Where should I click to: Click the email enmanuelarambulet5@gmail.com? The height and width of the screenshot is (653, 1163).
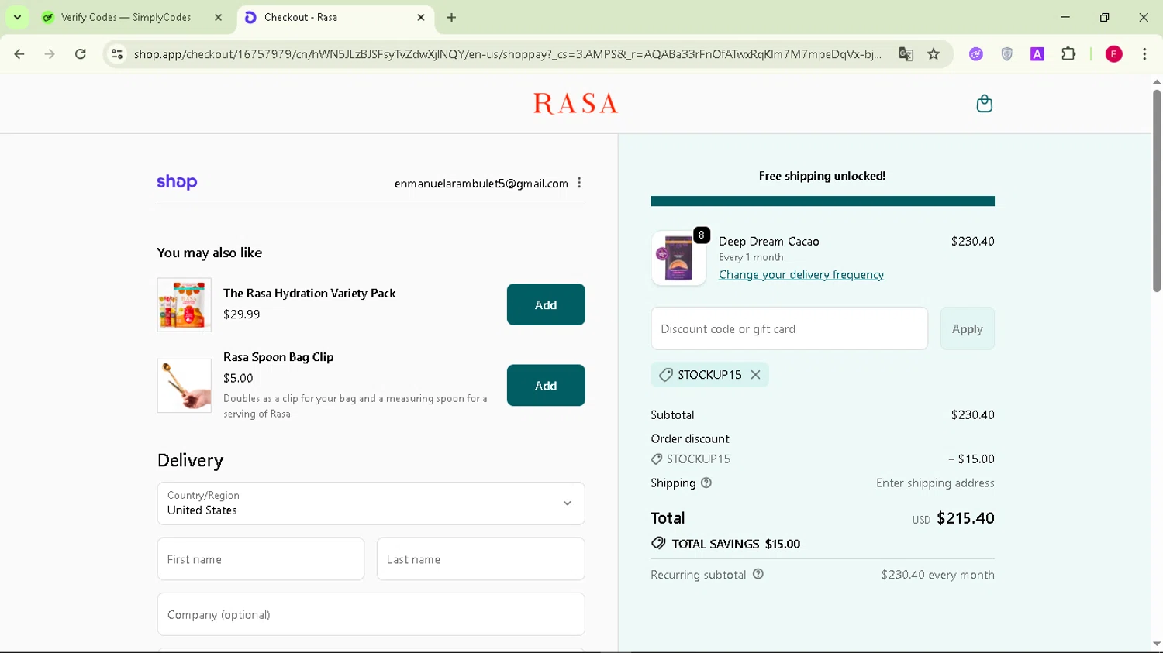coord(481,184)
